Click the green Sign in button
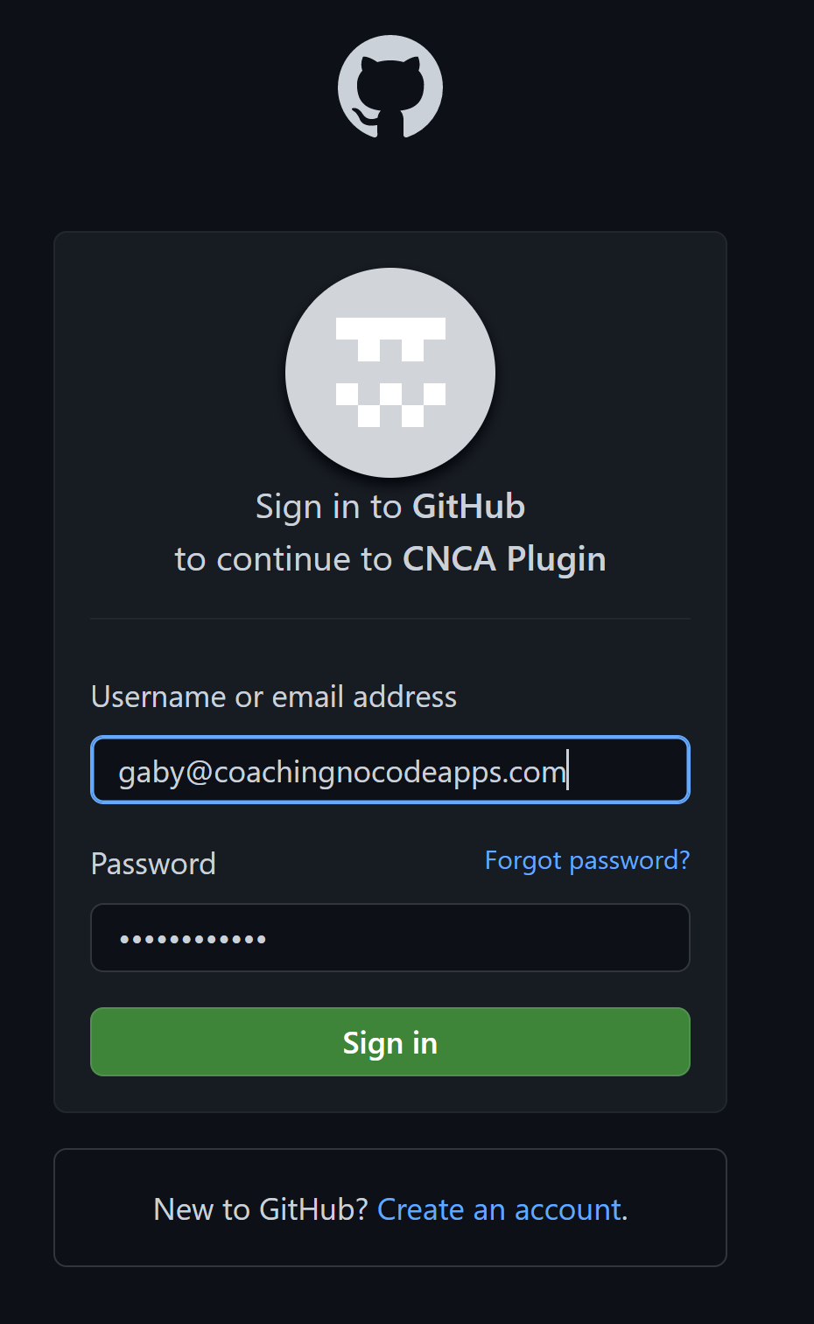 point(390,1041)
